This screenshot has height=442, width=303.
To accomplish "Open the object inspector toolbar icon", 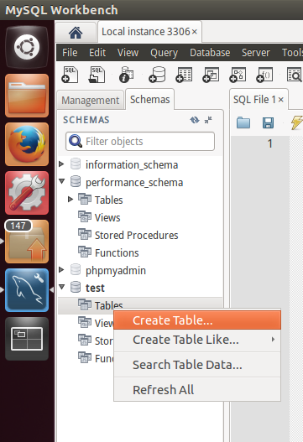I will pyautogui.click(x=127, y=75).
